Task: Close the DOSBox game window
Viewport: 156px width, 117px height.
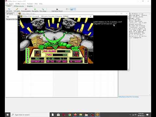Action: [91, 16]
